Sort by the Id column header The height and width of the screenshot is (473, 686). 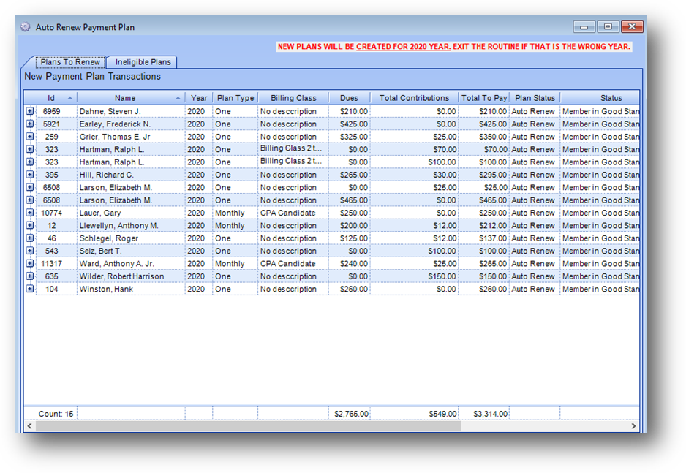click(x=50, y=98)
